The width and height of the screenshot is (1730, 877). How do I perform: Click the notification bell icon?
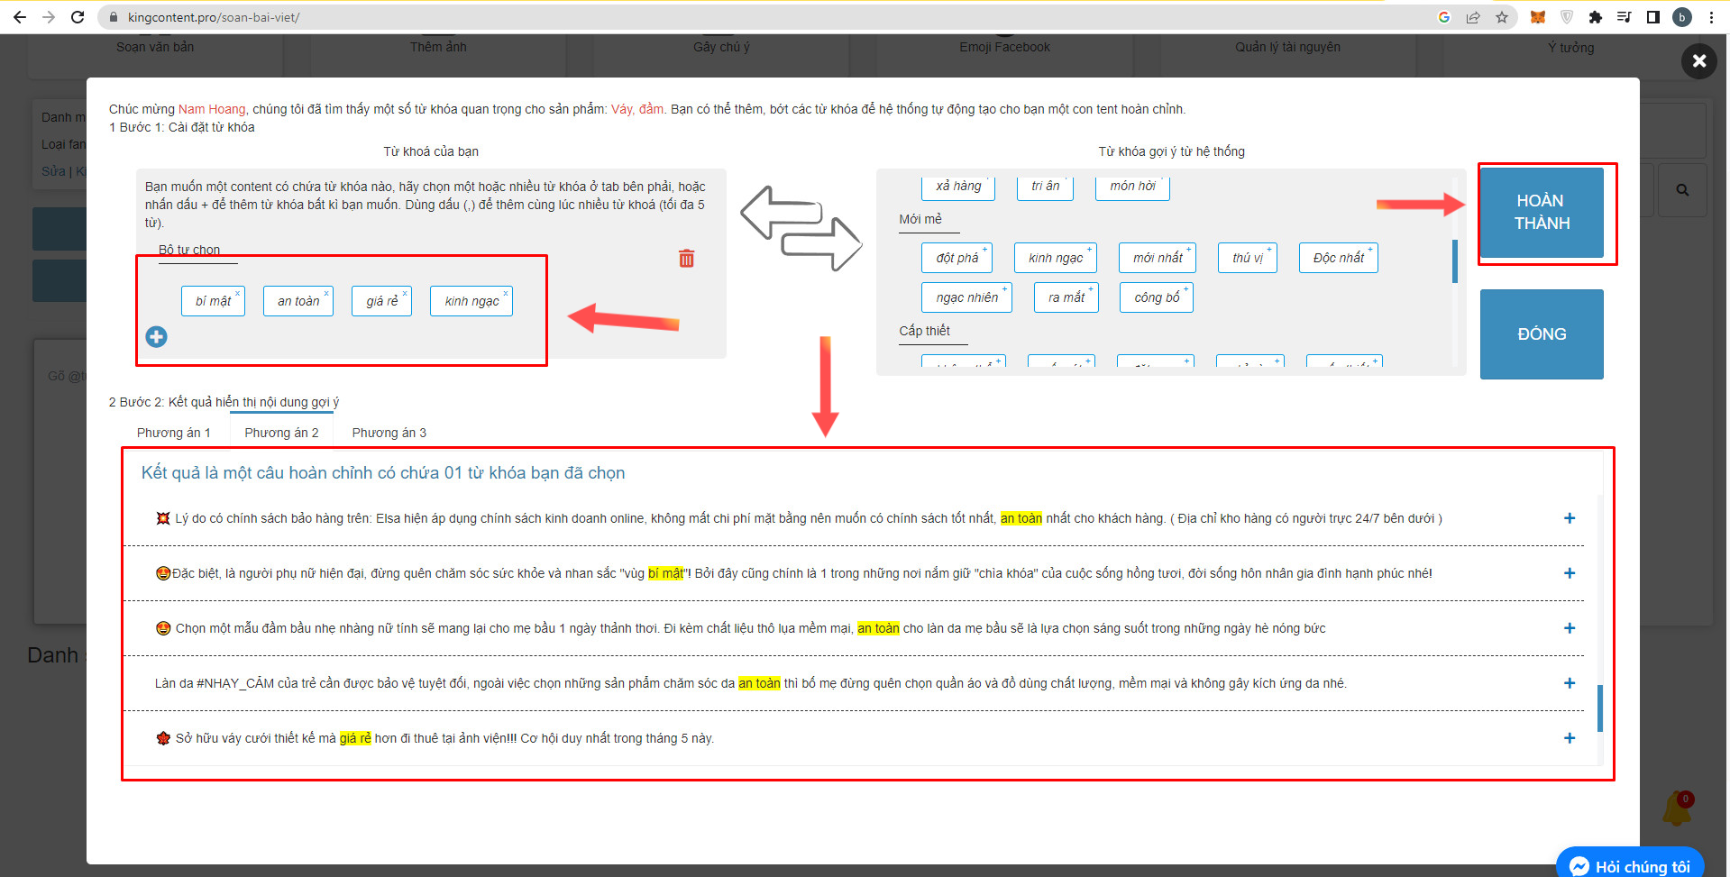click(1678, 808)
